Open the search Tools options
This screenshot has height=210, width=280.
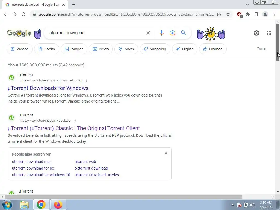(x=261, y=49)
